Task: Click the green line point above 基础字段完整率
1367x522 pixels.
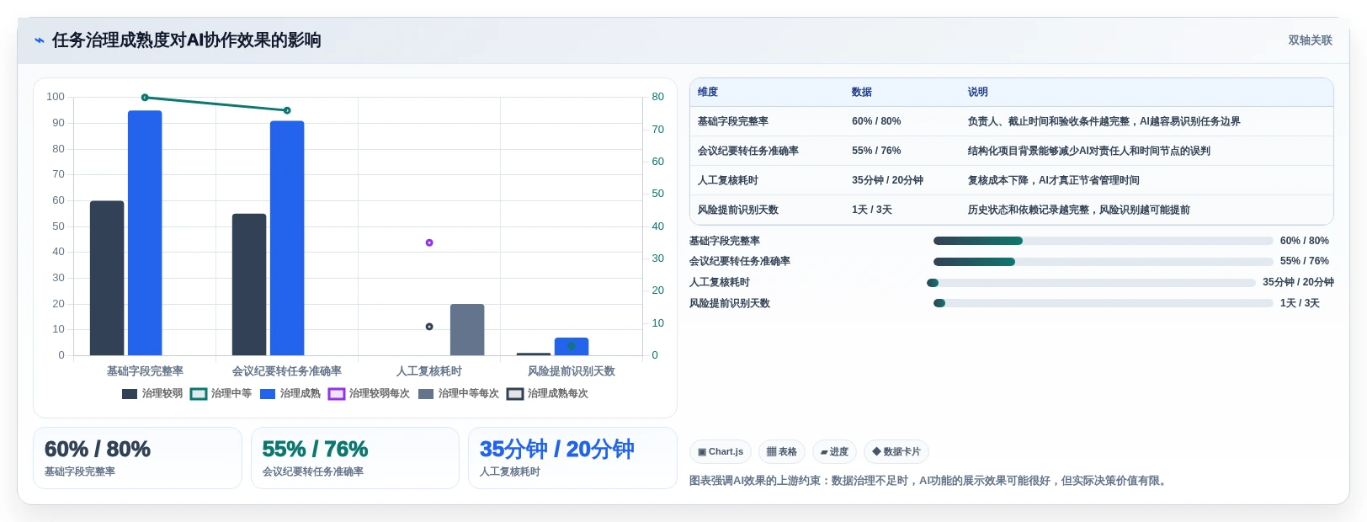Action: coord(145,98)
